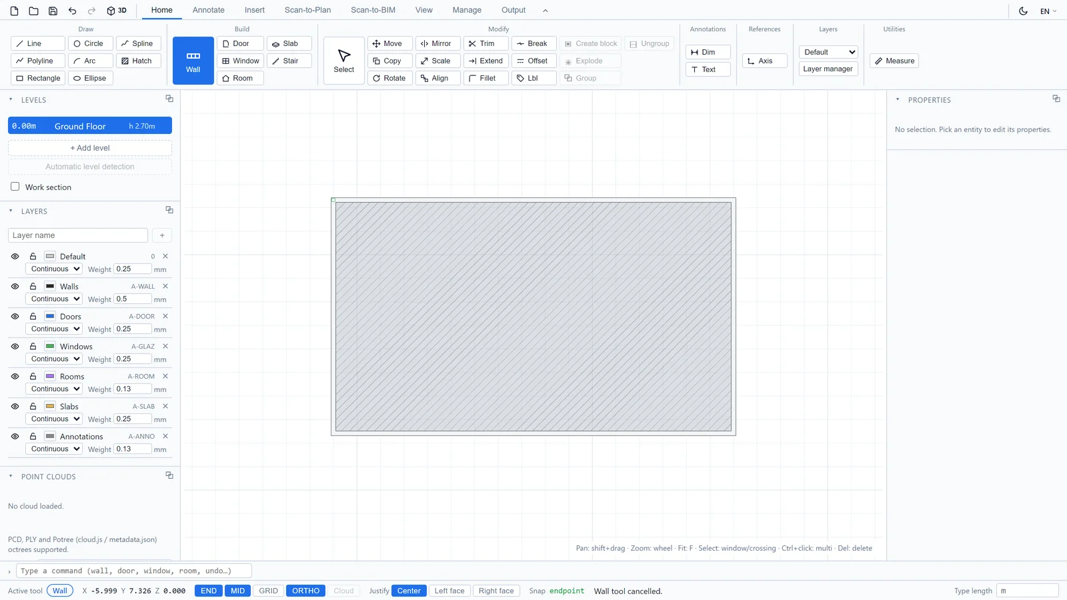Click the New file icon
This screenshot has width=1067, height=600.
tap(14, 11)
